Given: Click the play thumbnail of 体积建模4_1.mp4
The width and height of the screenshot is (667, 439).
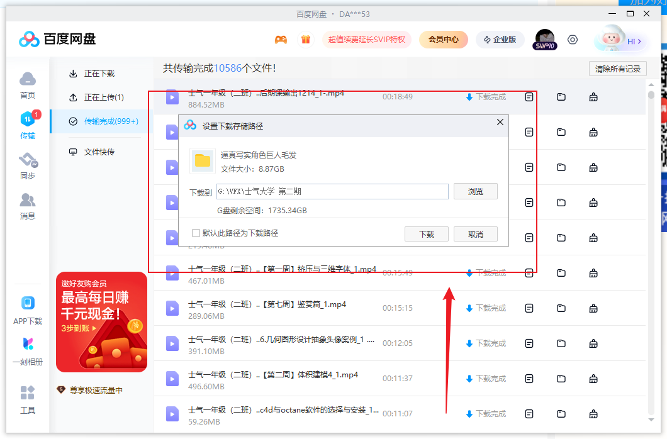Looking at the screenshot, I should pyautogui.click(x=171, y=379).
